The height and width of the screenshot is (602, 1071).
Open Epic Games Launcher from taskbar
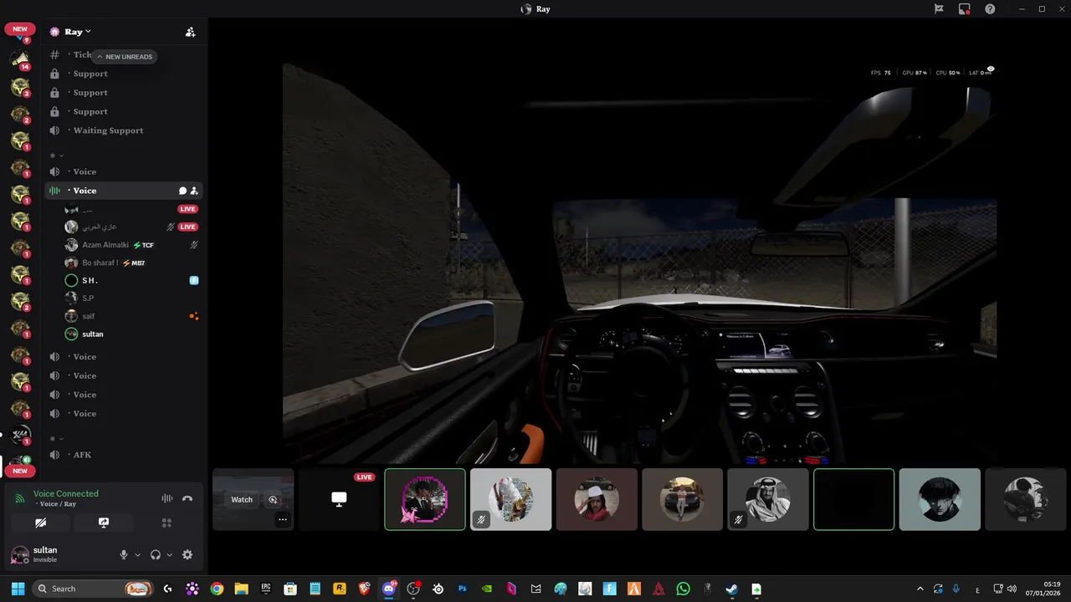[x=266, y=589]
